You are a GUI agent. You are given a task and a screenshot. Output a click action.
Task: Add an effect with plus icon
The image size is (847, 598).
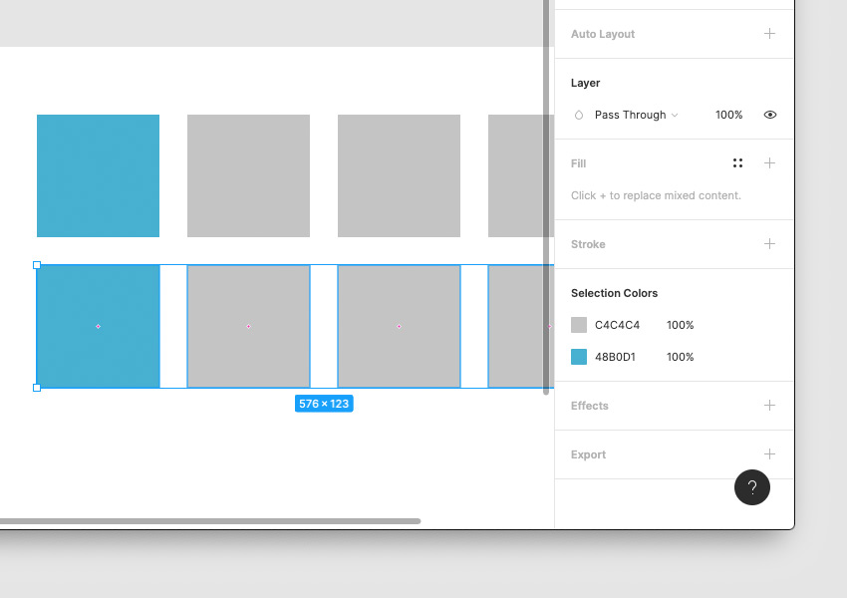(769, 406)
